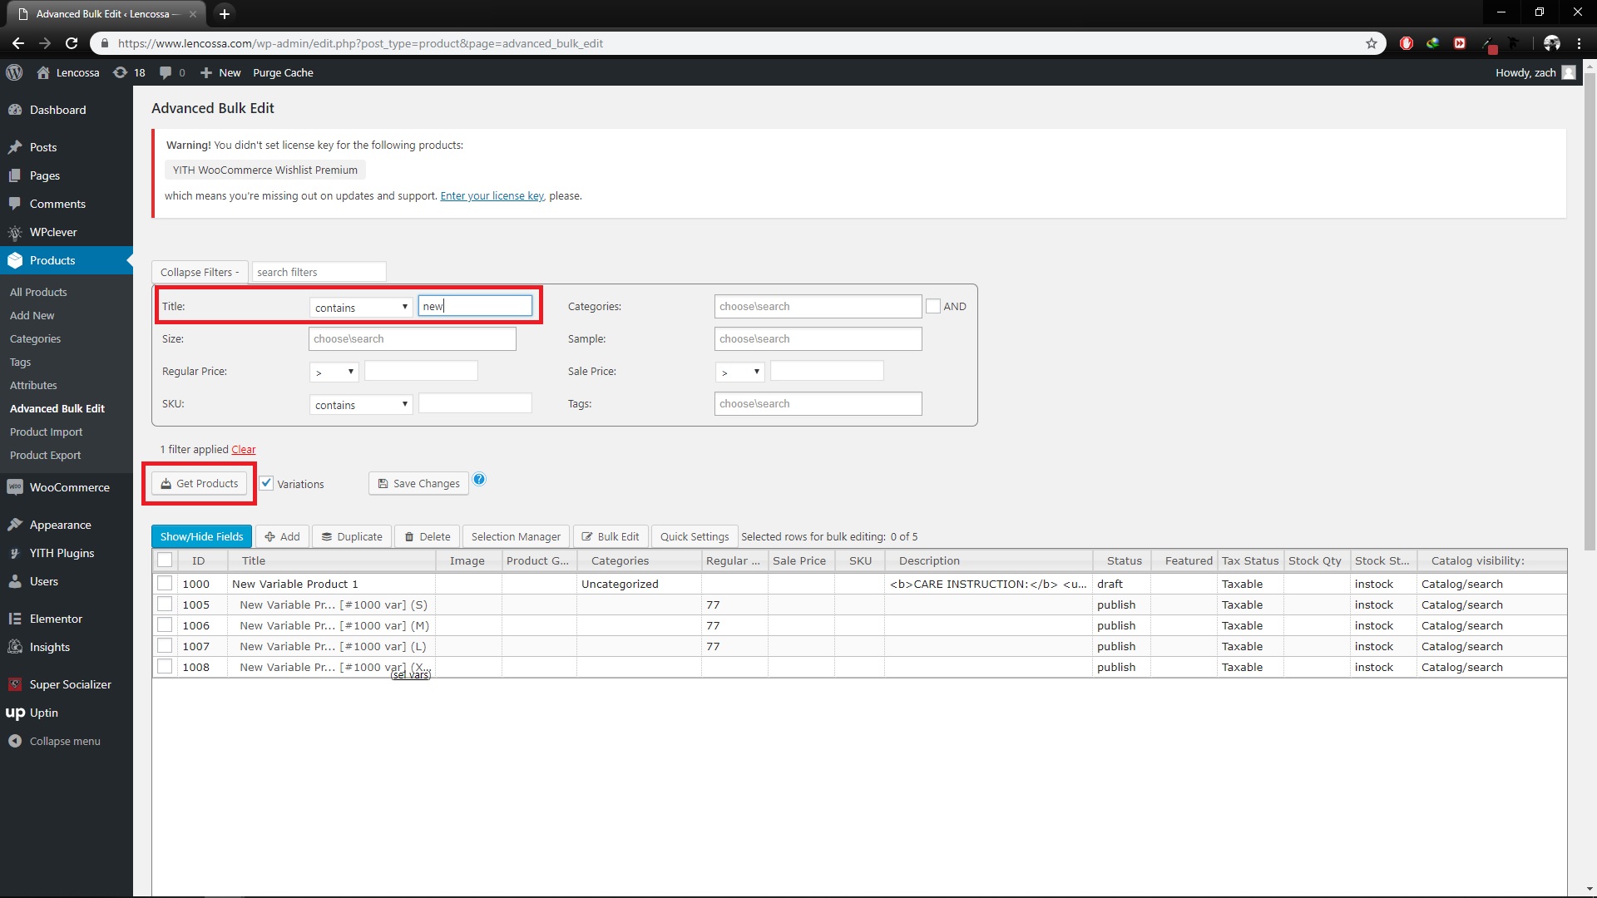Click the search filters input

pyautogui.click(x=319, y=272)
